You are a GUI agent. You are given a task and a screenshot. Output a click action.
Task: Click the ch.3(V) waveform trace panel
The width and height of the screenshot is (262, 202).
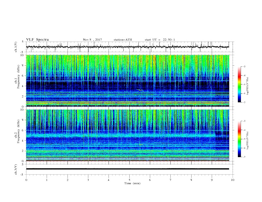click(130, 169)
